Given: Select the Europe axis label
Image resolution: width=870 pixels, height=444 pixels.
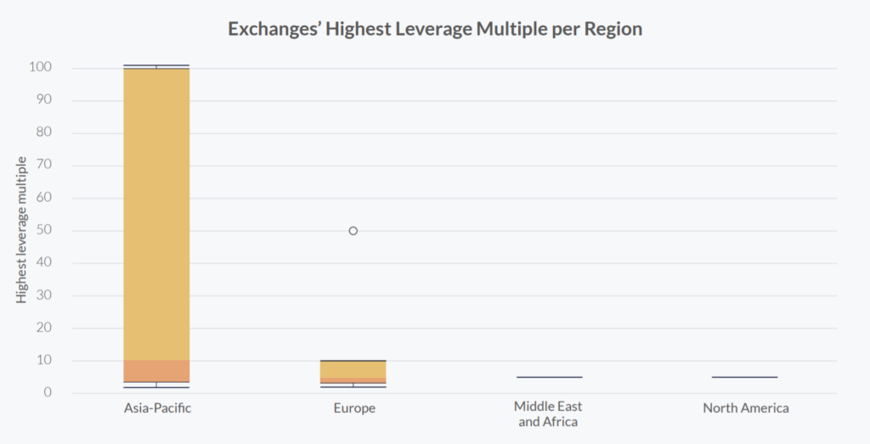Looking at the screenshot, I should (x=354, y=408).
